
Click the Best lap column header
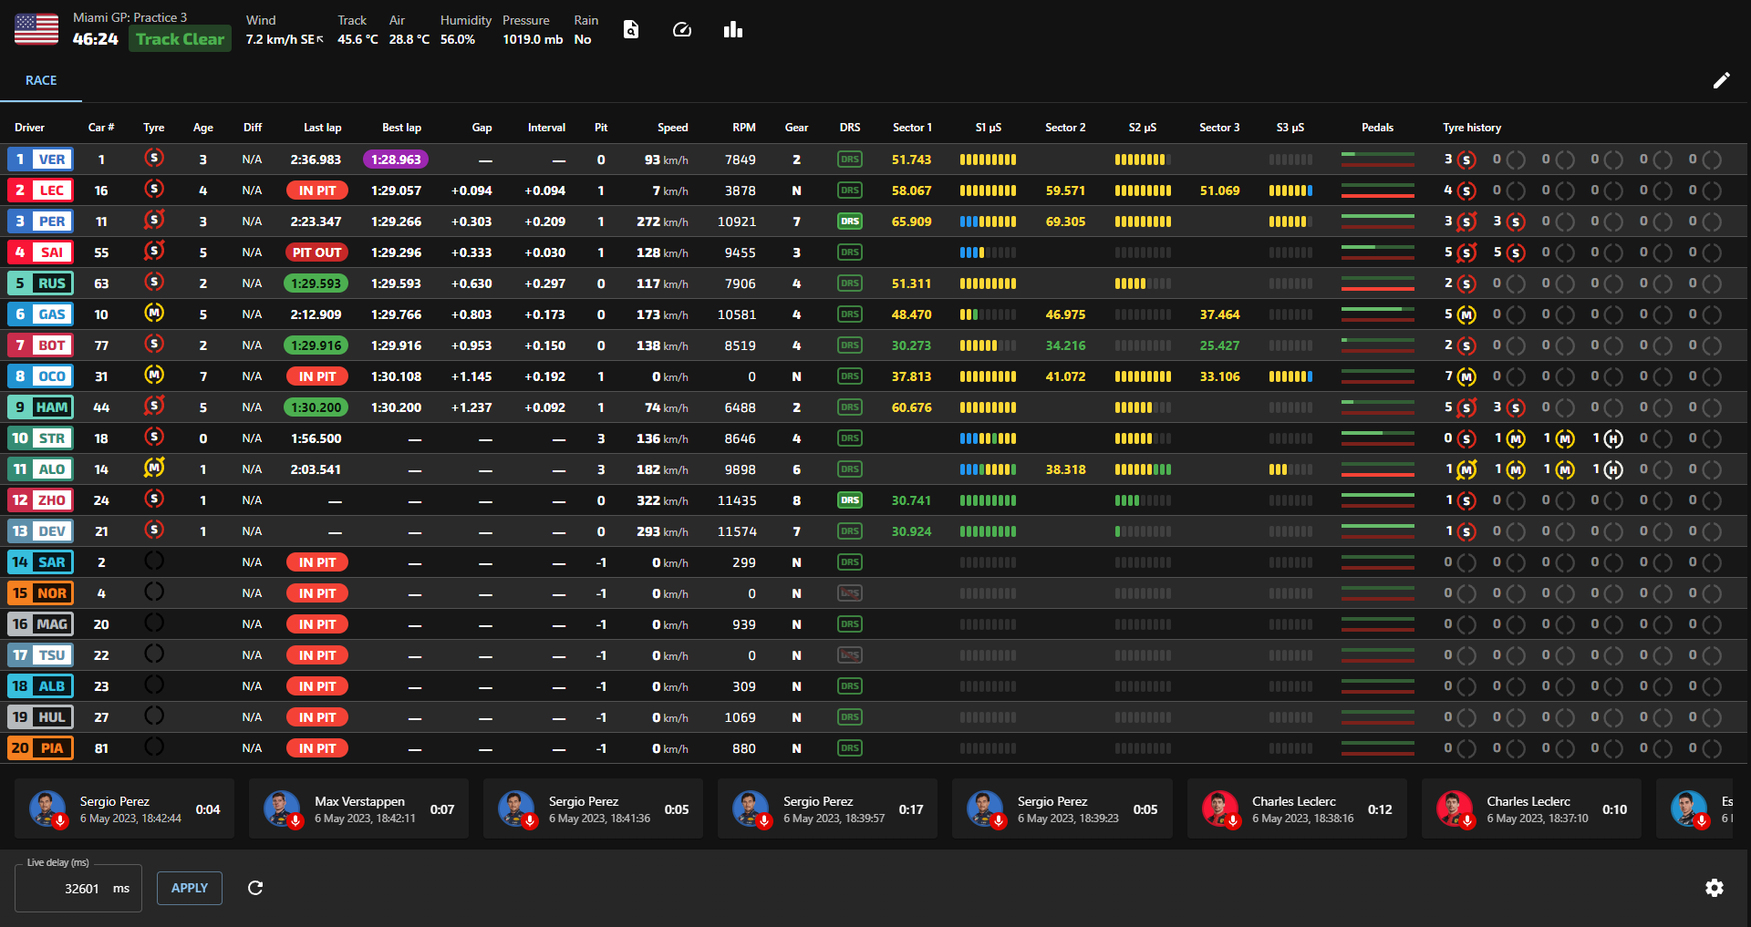click(x=401, y=128)
